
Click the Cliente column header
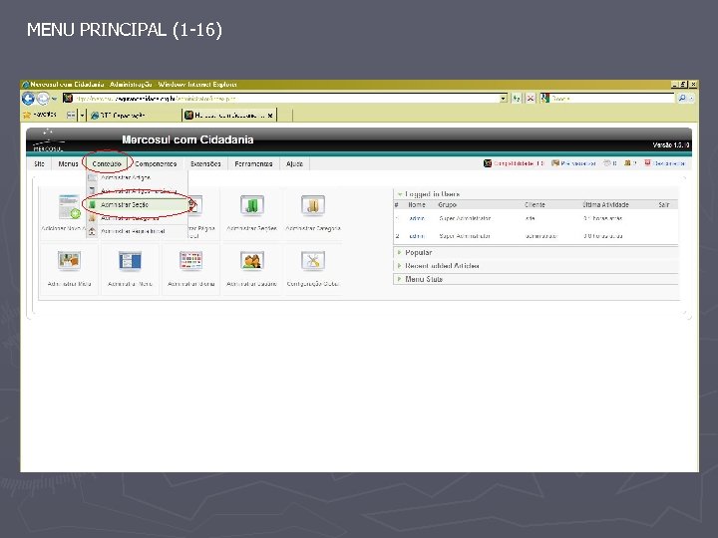pyautogui.click(x=535, y=205)
